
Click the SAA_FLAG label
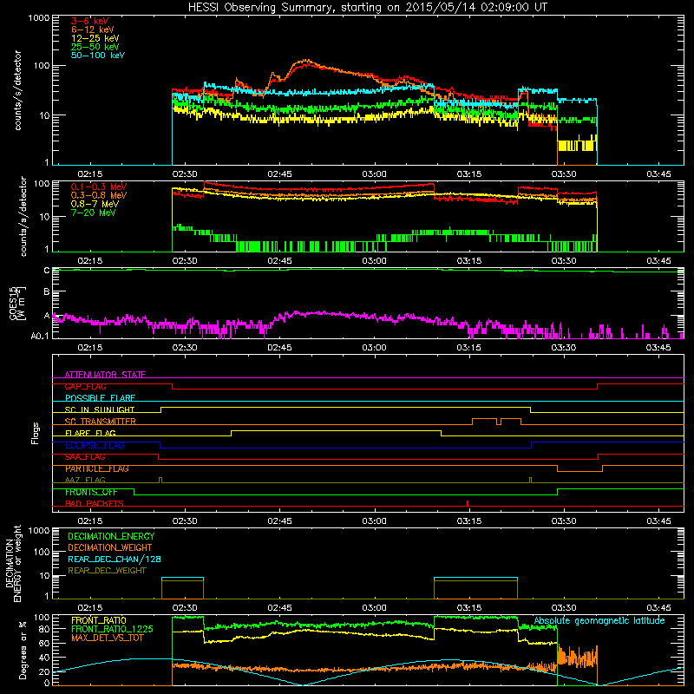[x=85, y=457]
